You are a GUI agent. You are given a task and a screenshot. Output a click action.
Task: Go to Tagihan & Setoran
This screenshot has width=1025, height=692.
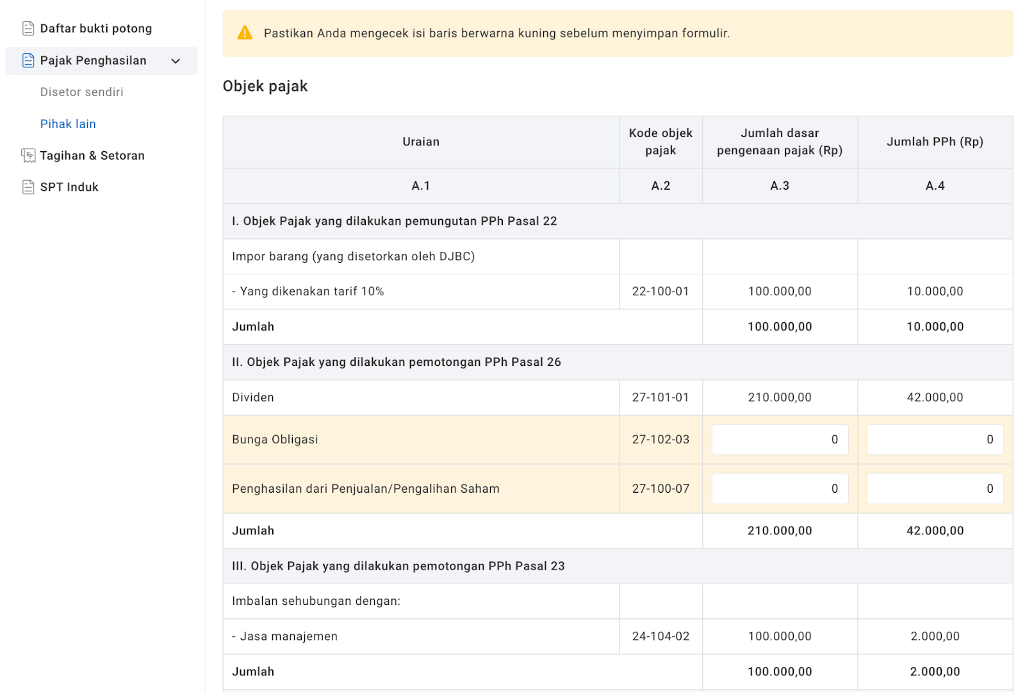(x=92, y=156)
